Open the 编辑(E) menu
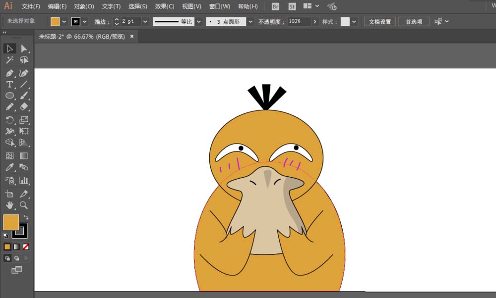 click(57, 6)
